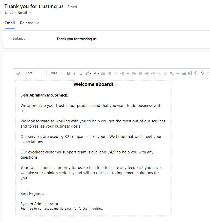Switch to the Email tab
This screenshot has width=210, height=222.
coord(10,23)
